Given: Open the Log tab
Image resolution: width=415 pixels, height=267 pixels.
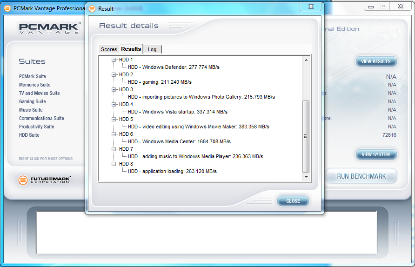Looking at the screenshot, I should click(x=152, y=49).
